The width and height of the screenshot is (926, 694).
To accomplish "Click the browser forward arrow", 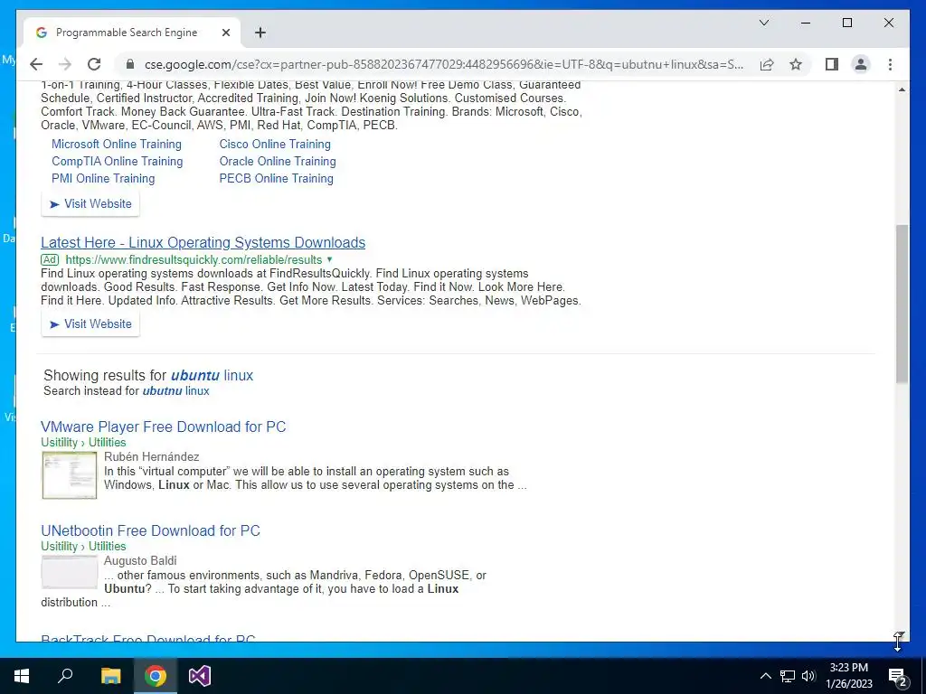I will [x=65, y=64].
